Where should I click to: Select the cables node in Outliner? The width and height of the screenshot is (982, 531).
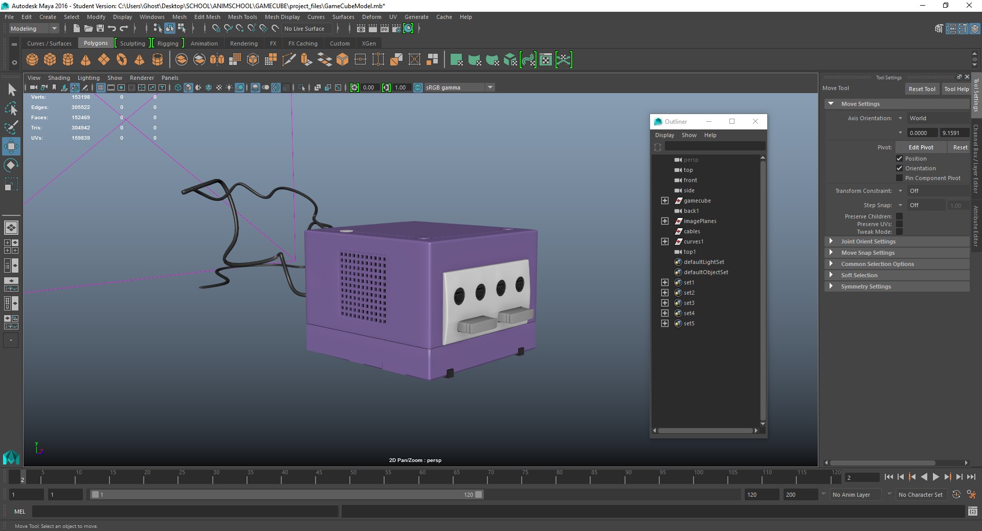691,231
